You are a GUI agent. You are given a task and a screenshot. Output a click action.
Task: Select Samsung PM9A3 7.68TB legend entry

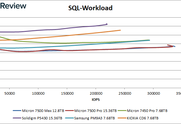coord(90,118)
